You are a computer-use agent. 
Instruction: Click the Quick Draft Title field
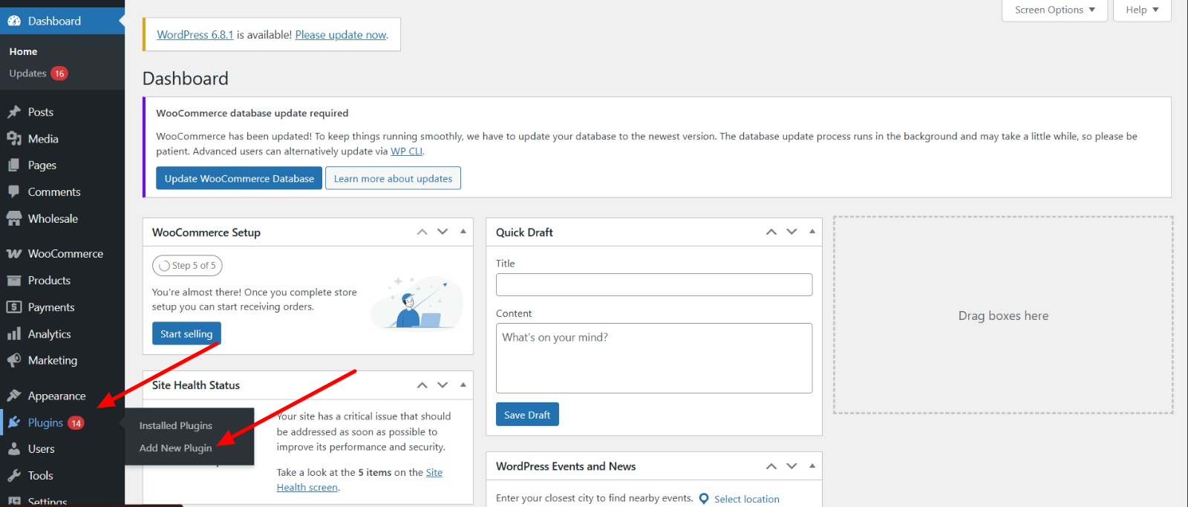[x=653, y=284]
